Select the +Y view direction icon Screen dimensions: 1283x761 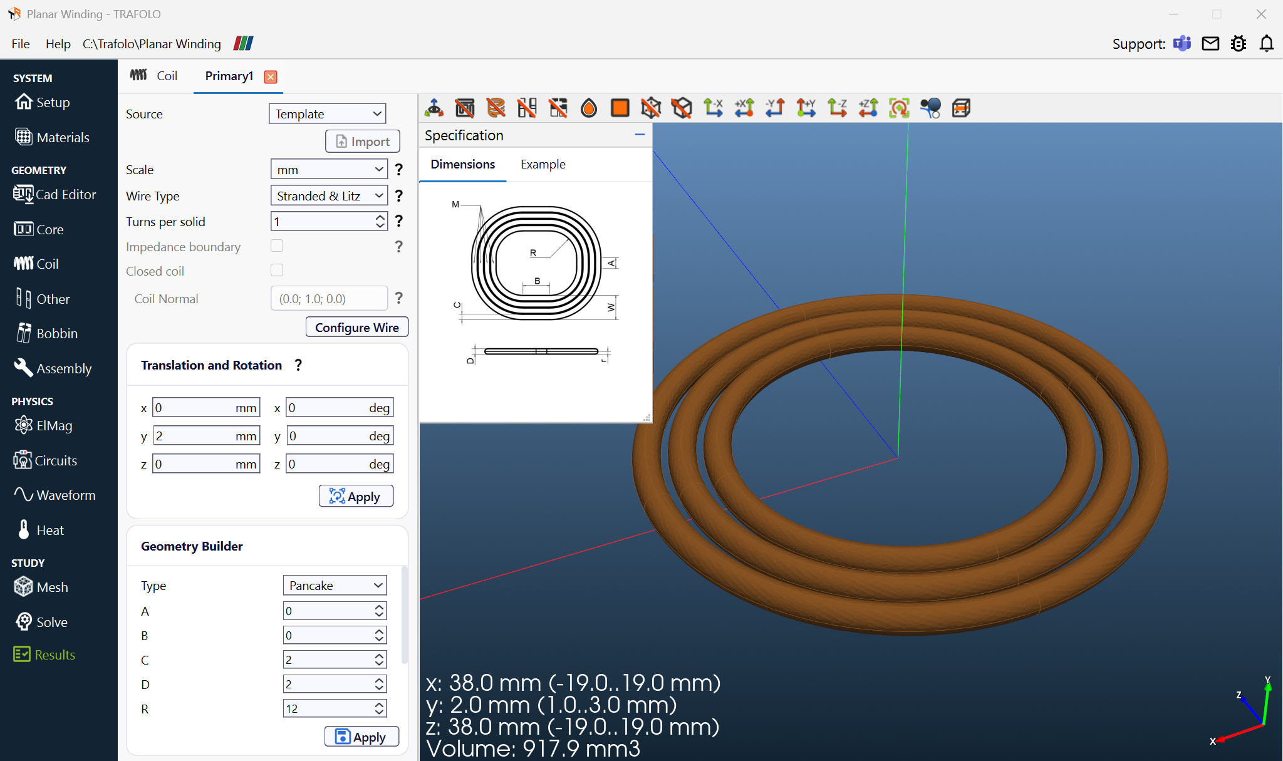tap(806, 108)
